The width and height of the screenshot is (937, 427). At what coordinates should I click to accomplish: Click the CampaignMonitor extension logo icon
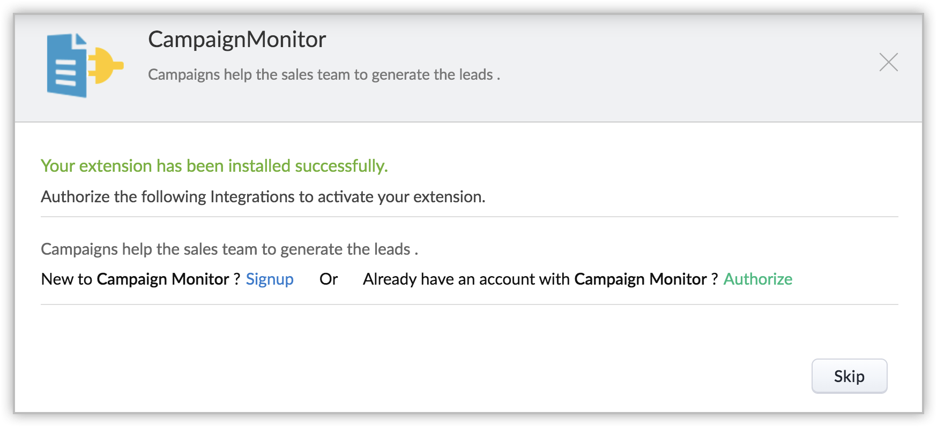click(84, 66)
